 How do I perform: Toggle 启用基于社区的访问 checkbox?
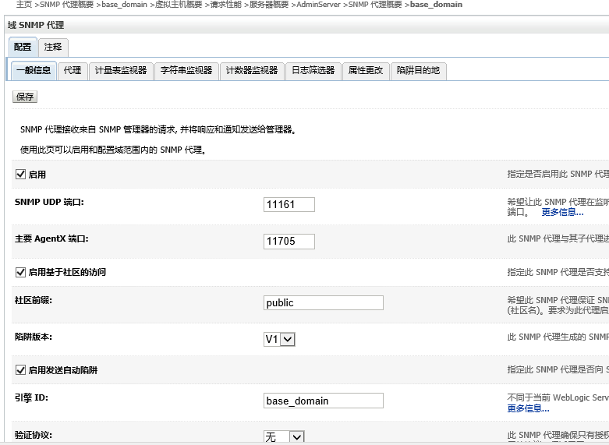(x=20, y=272)
